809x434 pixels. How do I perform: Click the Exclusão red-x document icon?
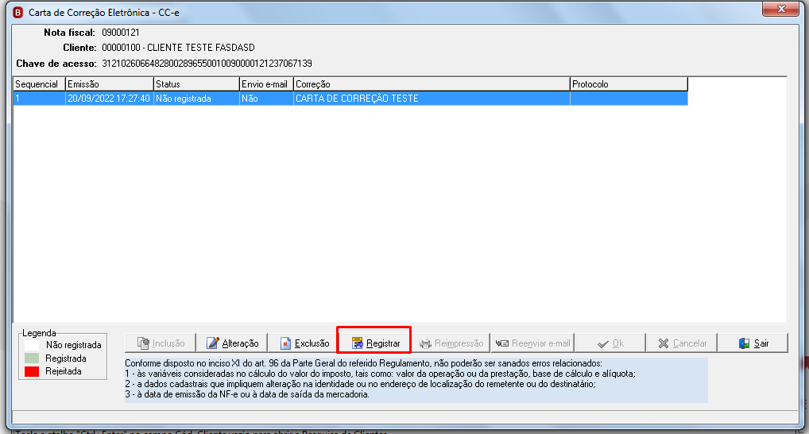(x=285, y=343)
